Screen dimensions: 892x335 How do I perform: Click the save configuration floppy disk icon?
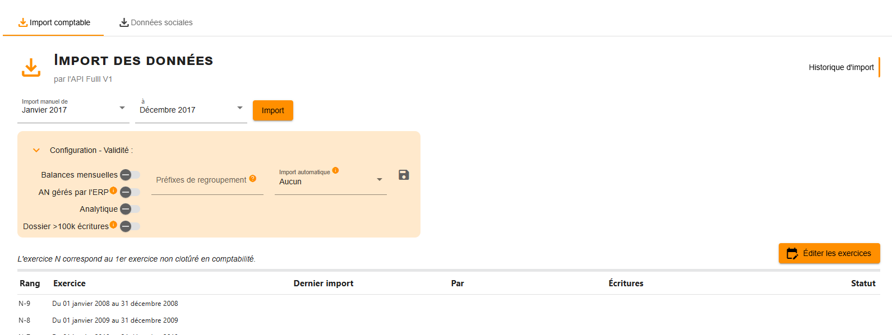(x=404, y=175)
